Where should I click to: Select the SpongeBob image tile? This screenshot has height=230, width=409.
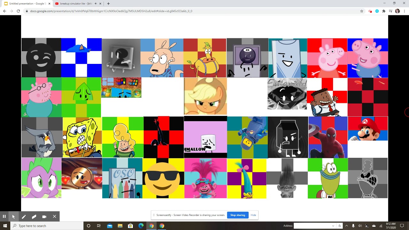pos(82,137)
